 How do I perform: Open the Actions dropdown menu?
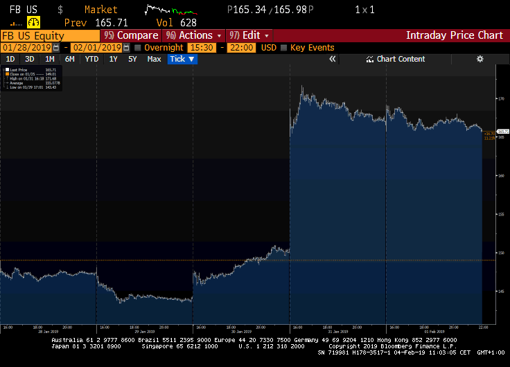click(x=193, y=35)
